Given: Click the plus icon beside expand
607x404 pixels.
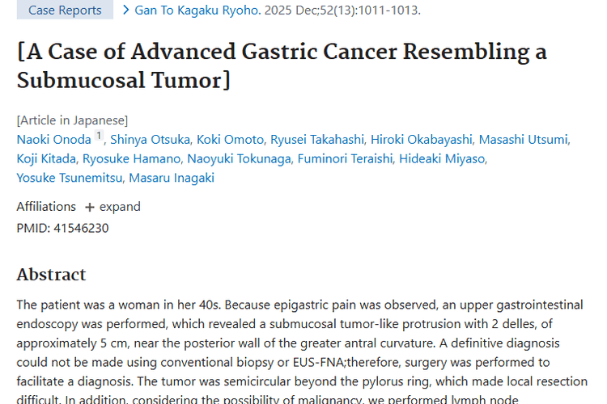Looking at the screenshot, I should click(x=90, y=207).
